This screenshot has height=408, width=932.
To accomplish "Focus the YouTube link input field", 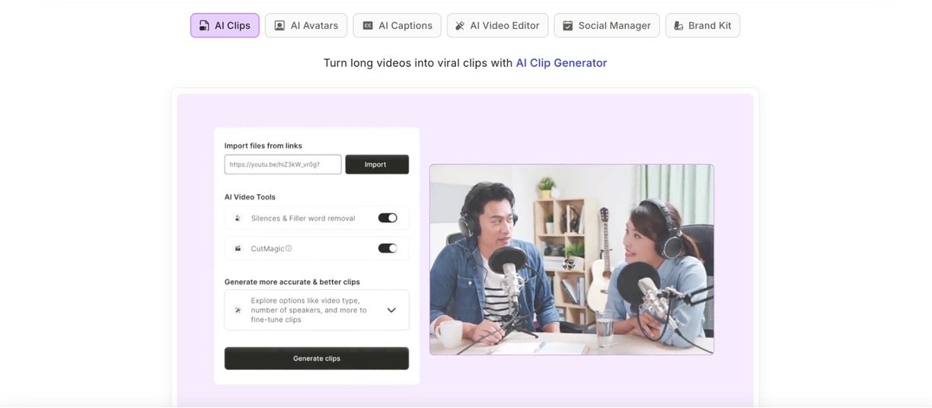I will click(282, 164).
